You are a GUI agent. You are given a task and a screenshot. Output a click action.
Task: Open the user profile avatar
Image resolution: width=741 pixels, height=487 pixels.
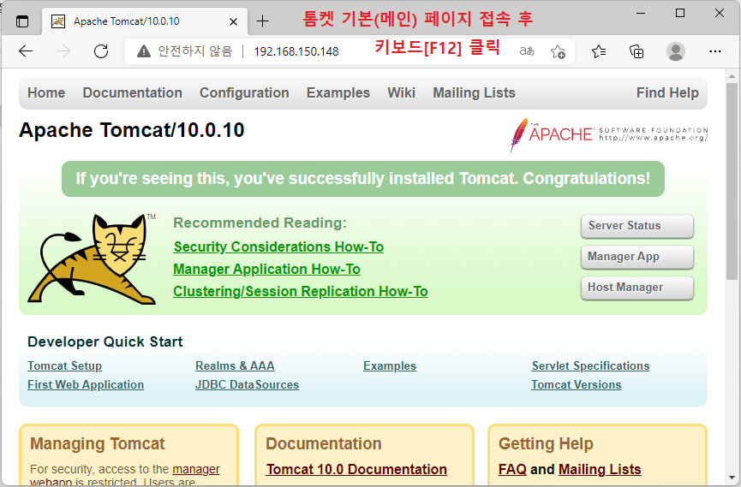pyautogui.click(x=676, y=51)
